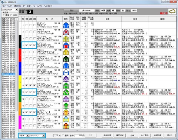Uncheck the 1着 box for horse 14
Image resolution: width=178 pixels, height=140 pixels.
27,112
